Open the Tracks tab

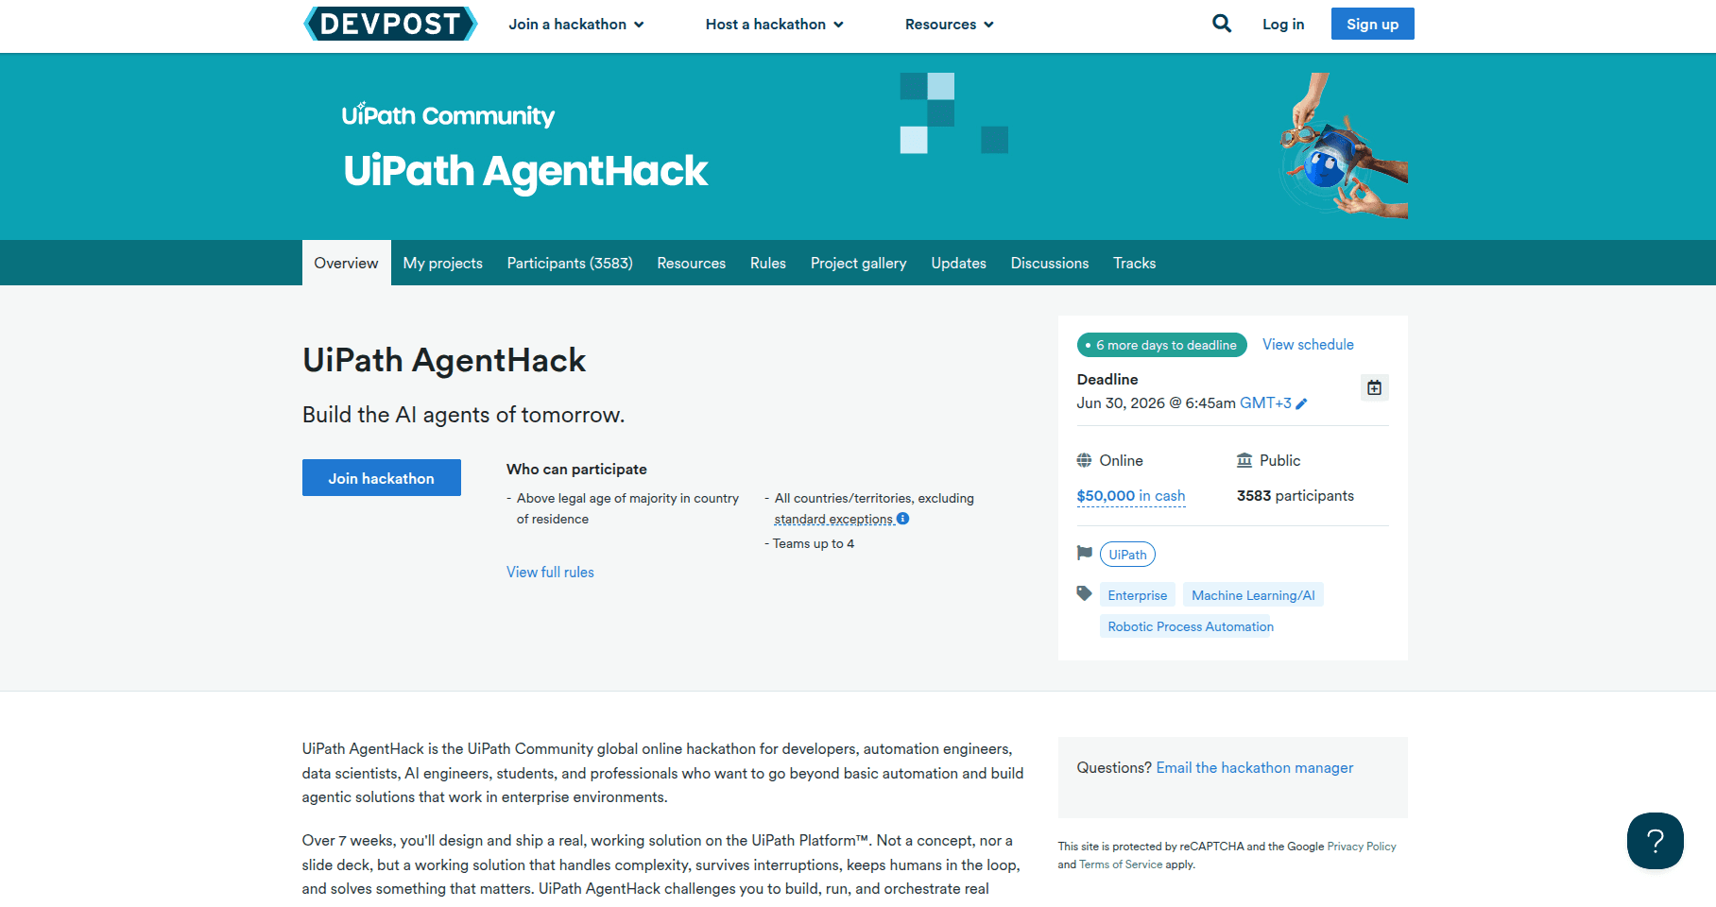1134,263
